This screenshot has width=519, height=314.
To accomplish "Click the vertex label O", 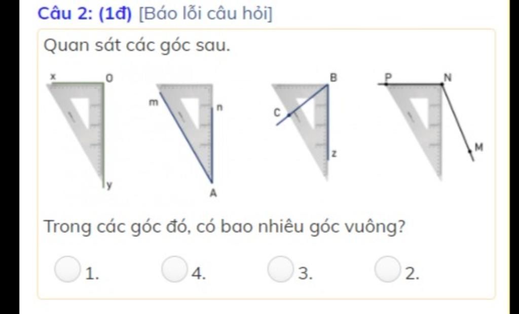I will pyautogui.click(x=109, y=78).
